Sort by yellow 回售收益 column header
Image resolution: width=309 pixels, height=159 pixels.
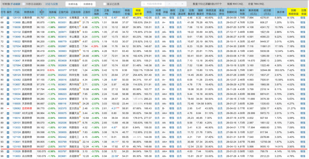[x=304, y=12]
